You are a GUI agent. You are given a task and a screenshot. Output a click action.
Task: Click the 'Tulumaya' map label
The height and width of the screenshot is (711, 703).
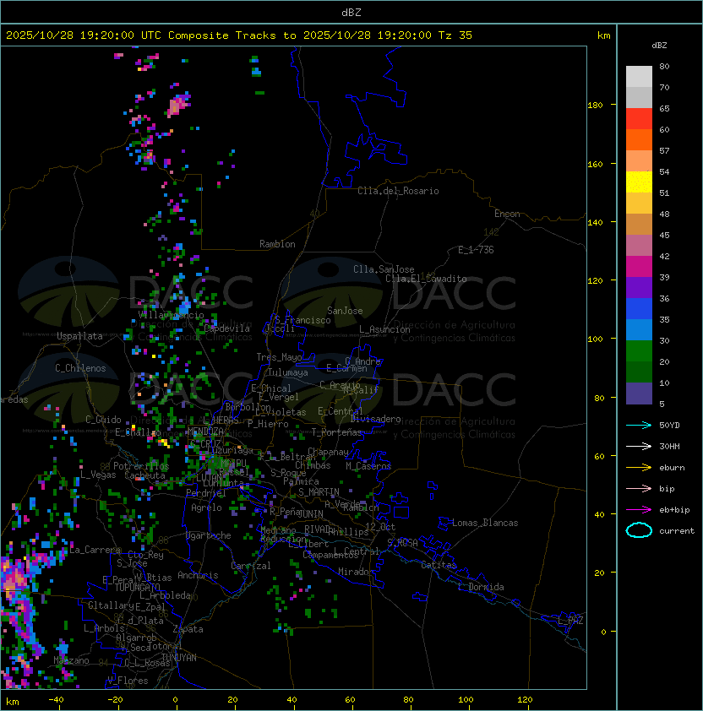288,372
